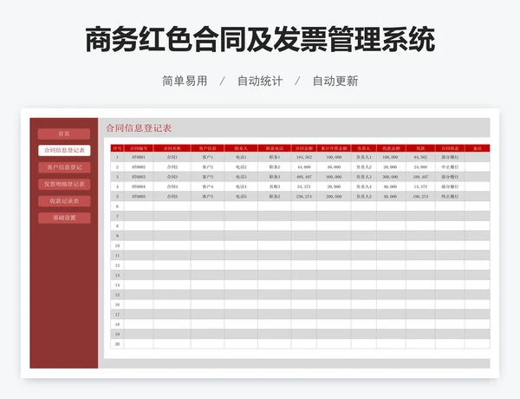This screenshot has width=520, height=399.
Task: Click the 合同编号 column header
Action: pyautogui.click(x=139, y=148)
